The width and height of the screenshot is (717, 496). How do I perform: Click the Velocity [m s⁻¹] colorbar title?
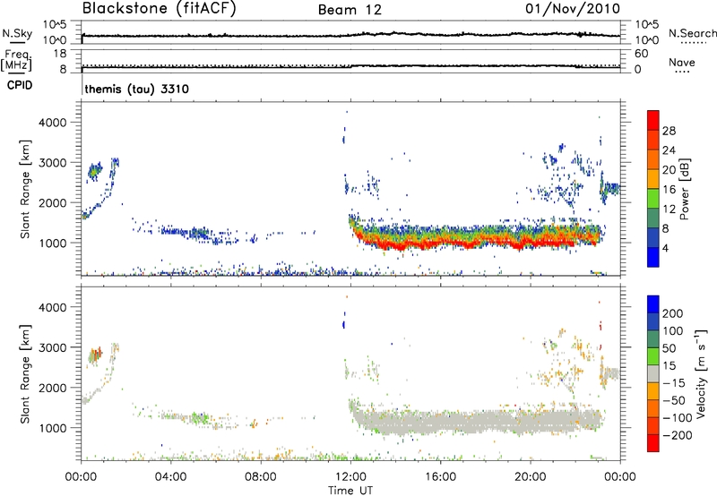click(701, 373)
